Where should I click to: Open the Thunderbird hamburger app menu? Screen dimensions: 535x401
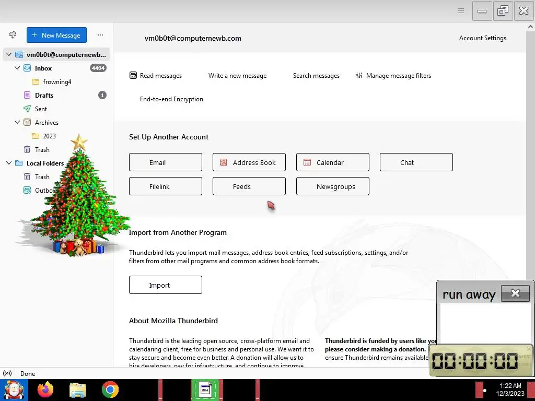click(461, 11)
